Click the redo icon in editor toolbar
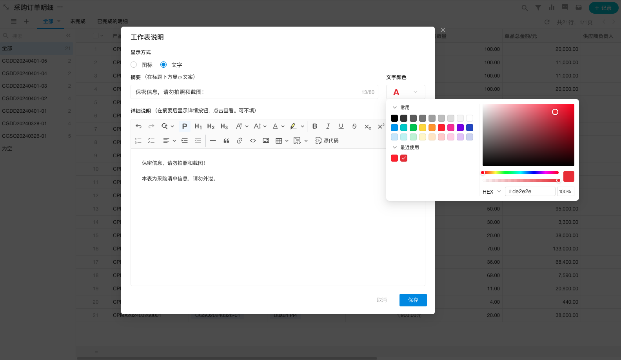This screenshot has width=621, height=360. pos(151,126)
